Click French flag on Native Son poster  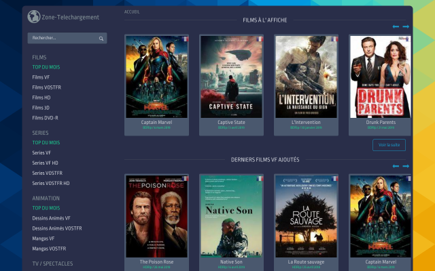[260, 179]
